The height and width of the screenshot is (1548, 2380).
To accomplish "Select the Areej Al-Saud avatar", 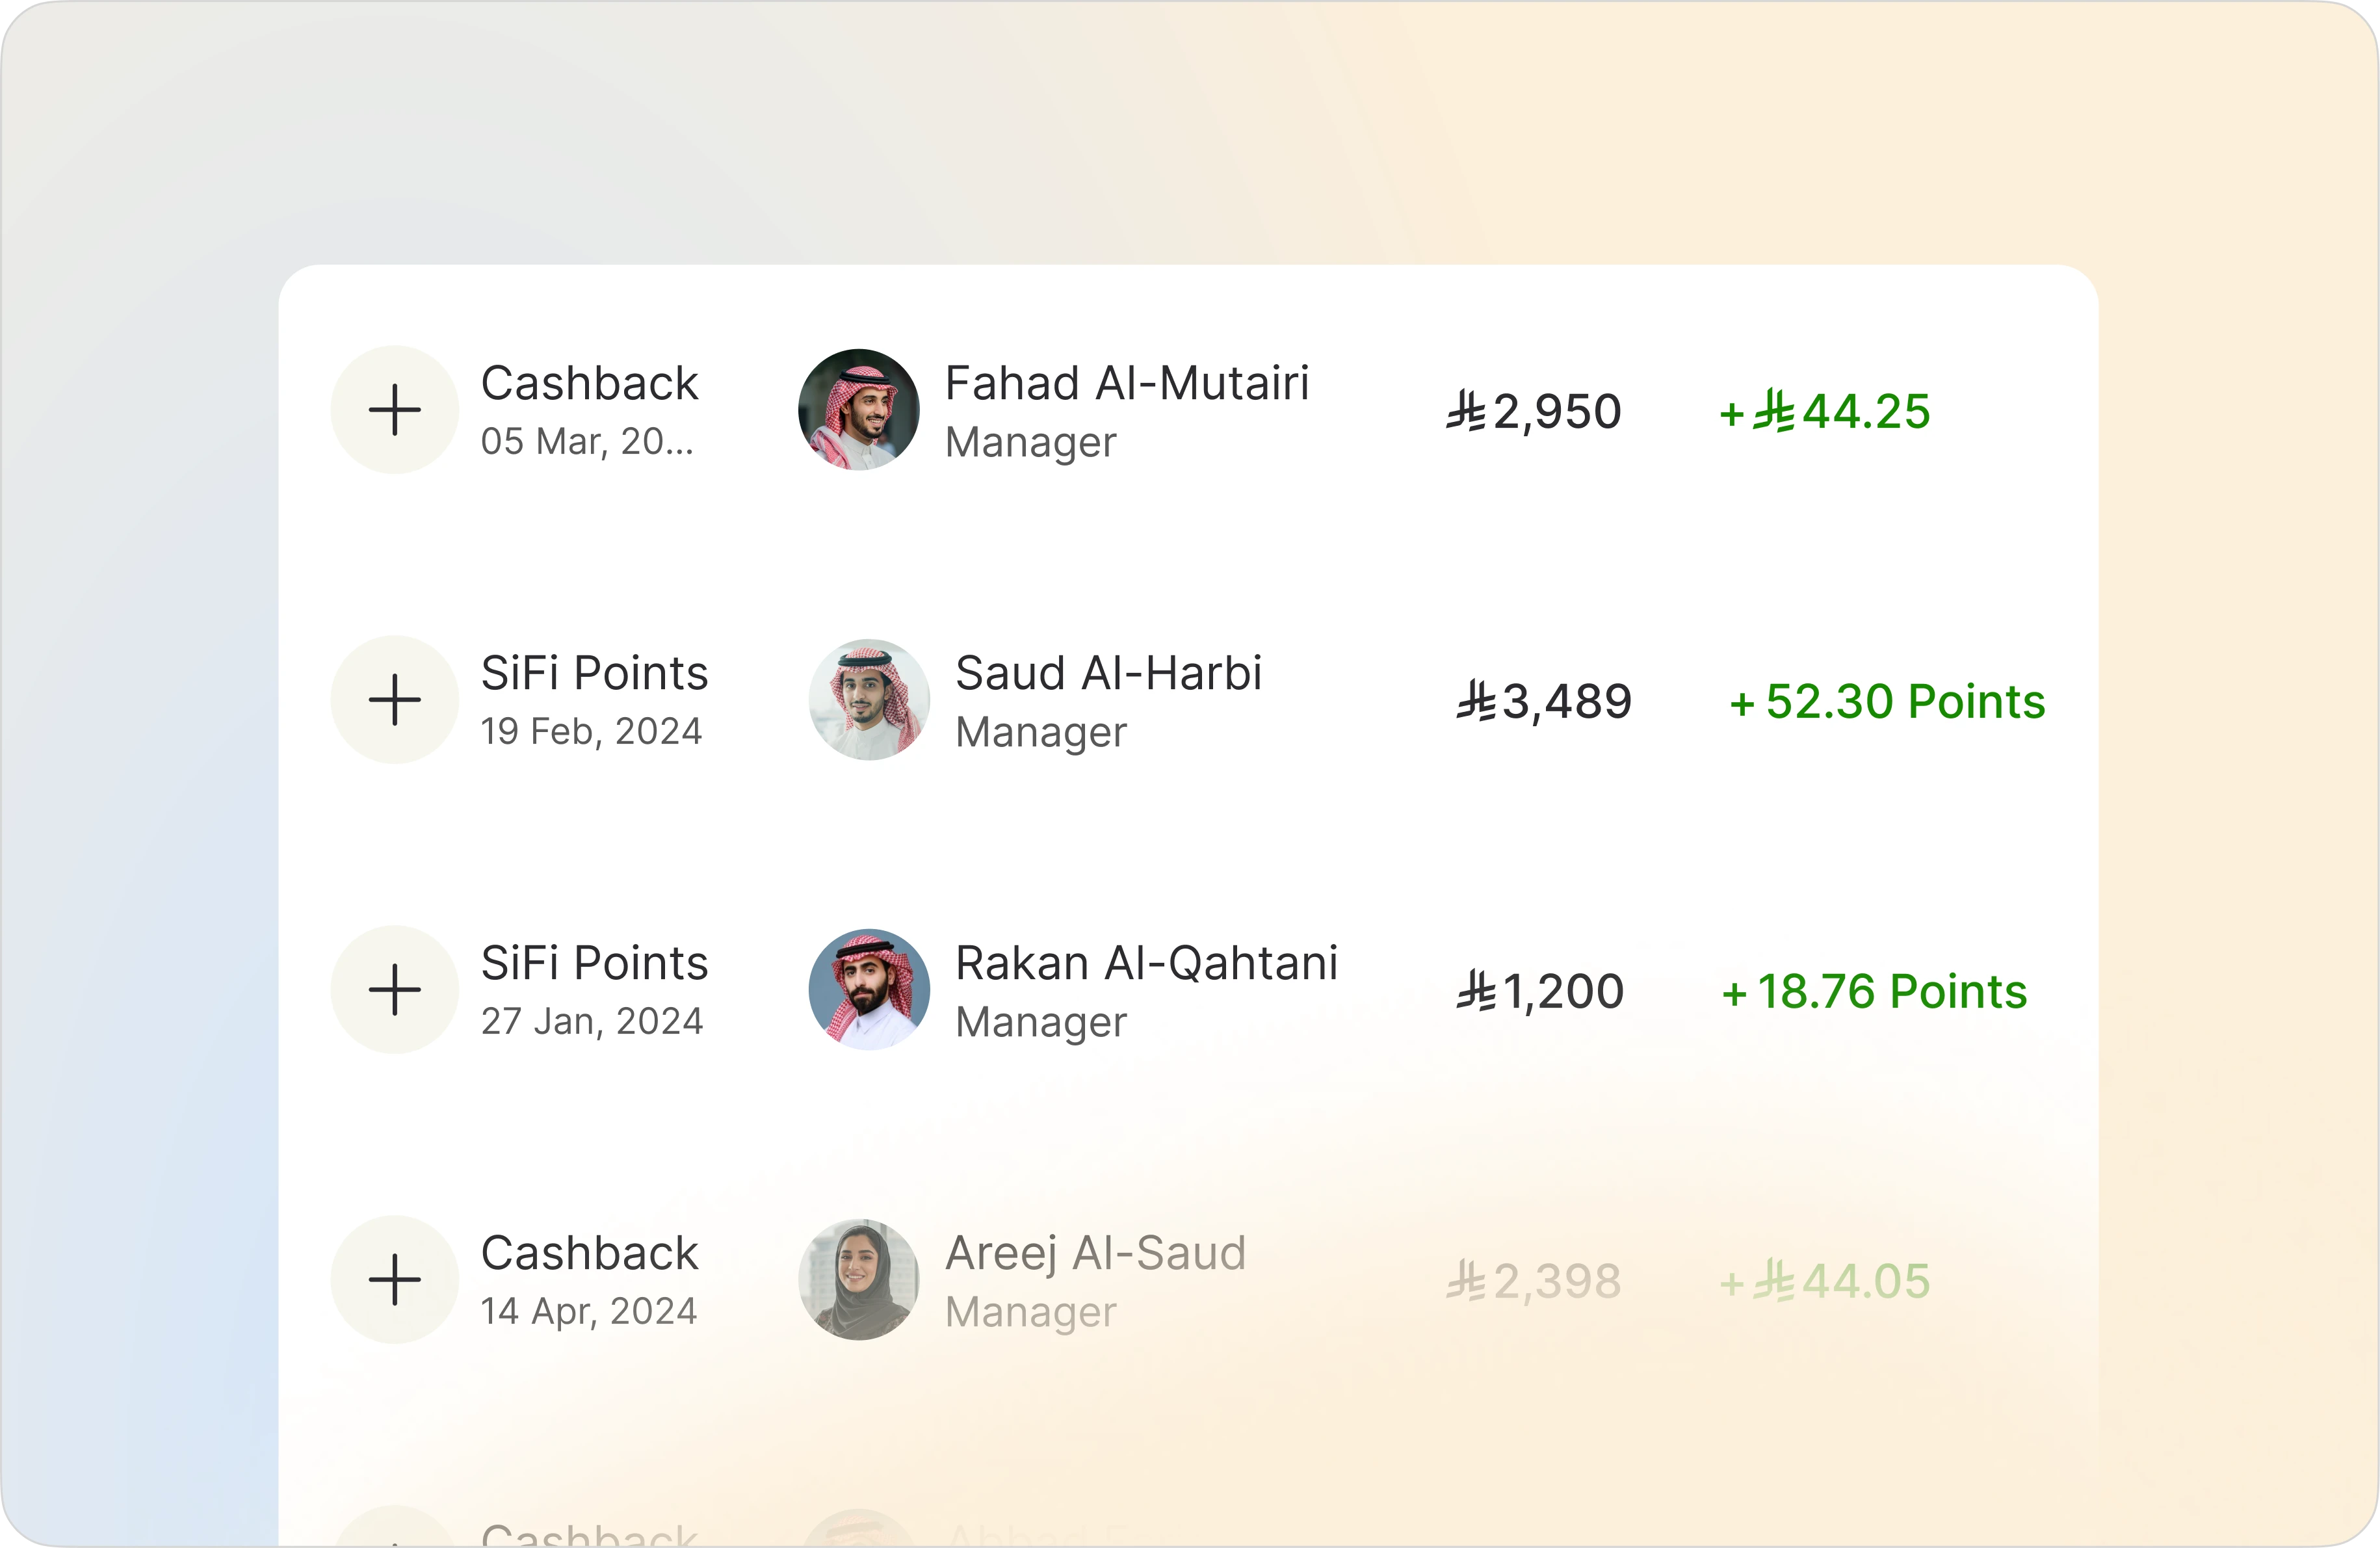I will tap(860, 1279).
